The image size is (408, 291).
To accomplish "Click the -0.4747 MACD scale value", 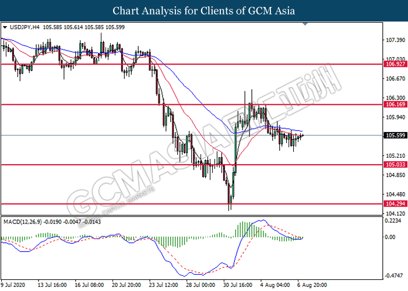I will tap(394, 275).
